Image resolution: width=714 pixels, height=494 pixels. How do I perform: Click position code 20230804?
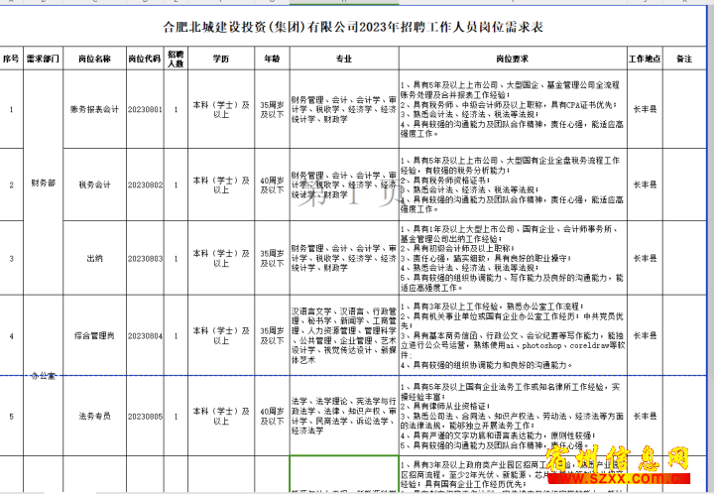click(145, 335)
